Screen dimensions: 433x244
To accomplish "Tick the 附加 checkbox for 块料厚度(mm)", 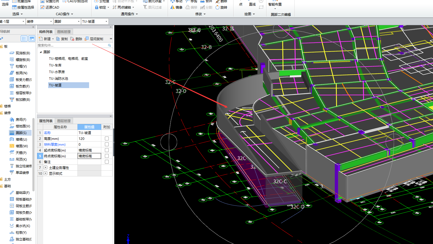I will (x=107, y=144).
